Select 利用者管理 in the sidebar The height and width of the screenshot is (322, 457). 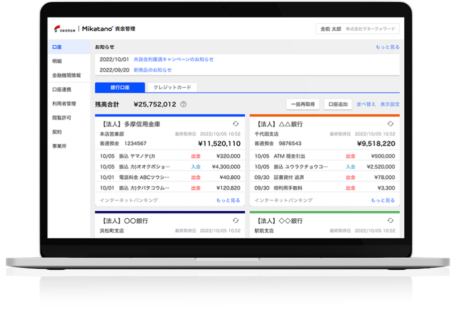pos(69,104)
